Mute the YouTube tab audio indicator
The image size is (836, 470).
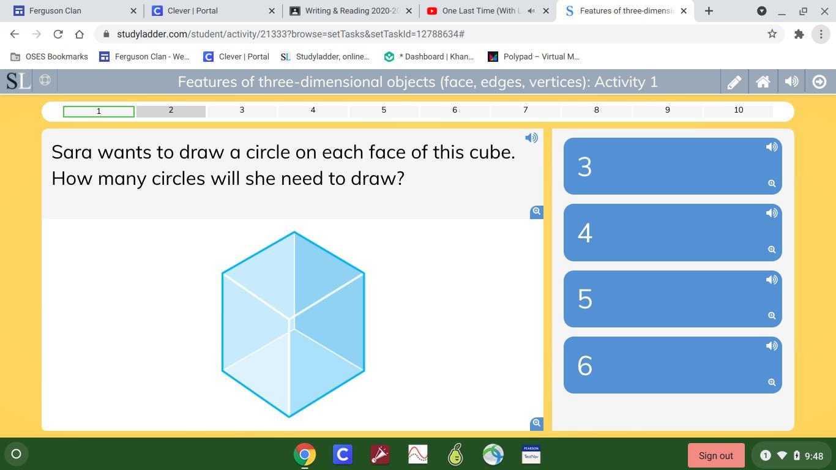tap(531, 11)
